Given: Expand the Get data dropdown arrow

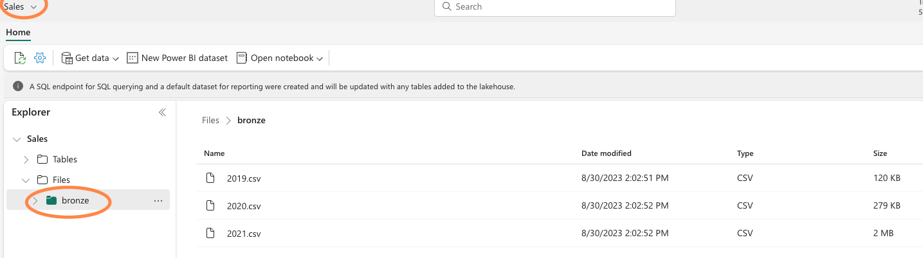Looking at the screenshot, I should click(x=116, y=58).
